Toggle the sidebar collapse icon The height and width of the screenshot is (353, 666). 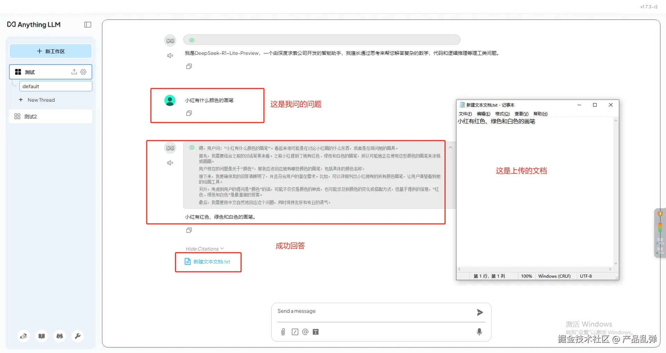pyautogui.click(x=88, y=25)
